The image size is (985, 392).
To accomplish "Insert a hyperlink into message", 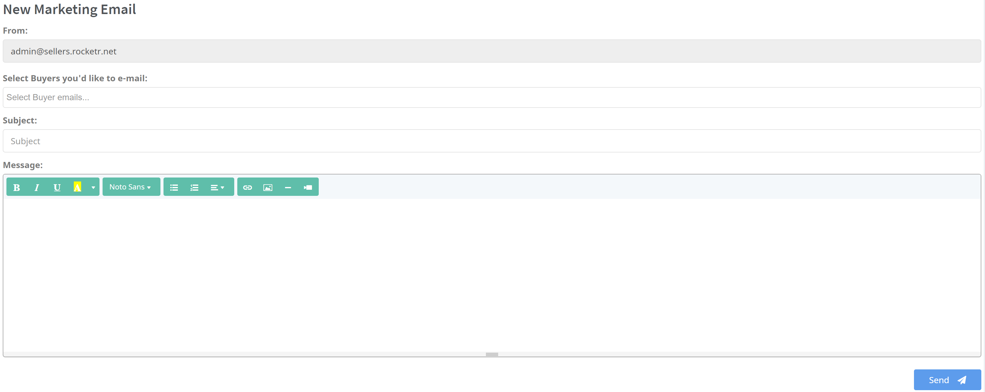I will pos(247,187).
